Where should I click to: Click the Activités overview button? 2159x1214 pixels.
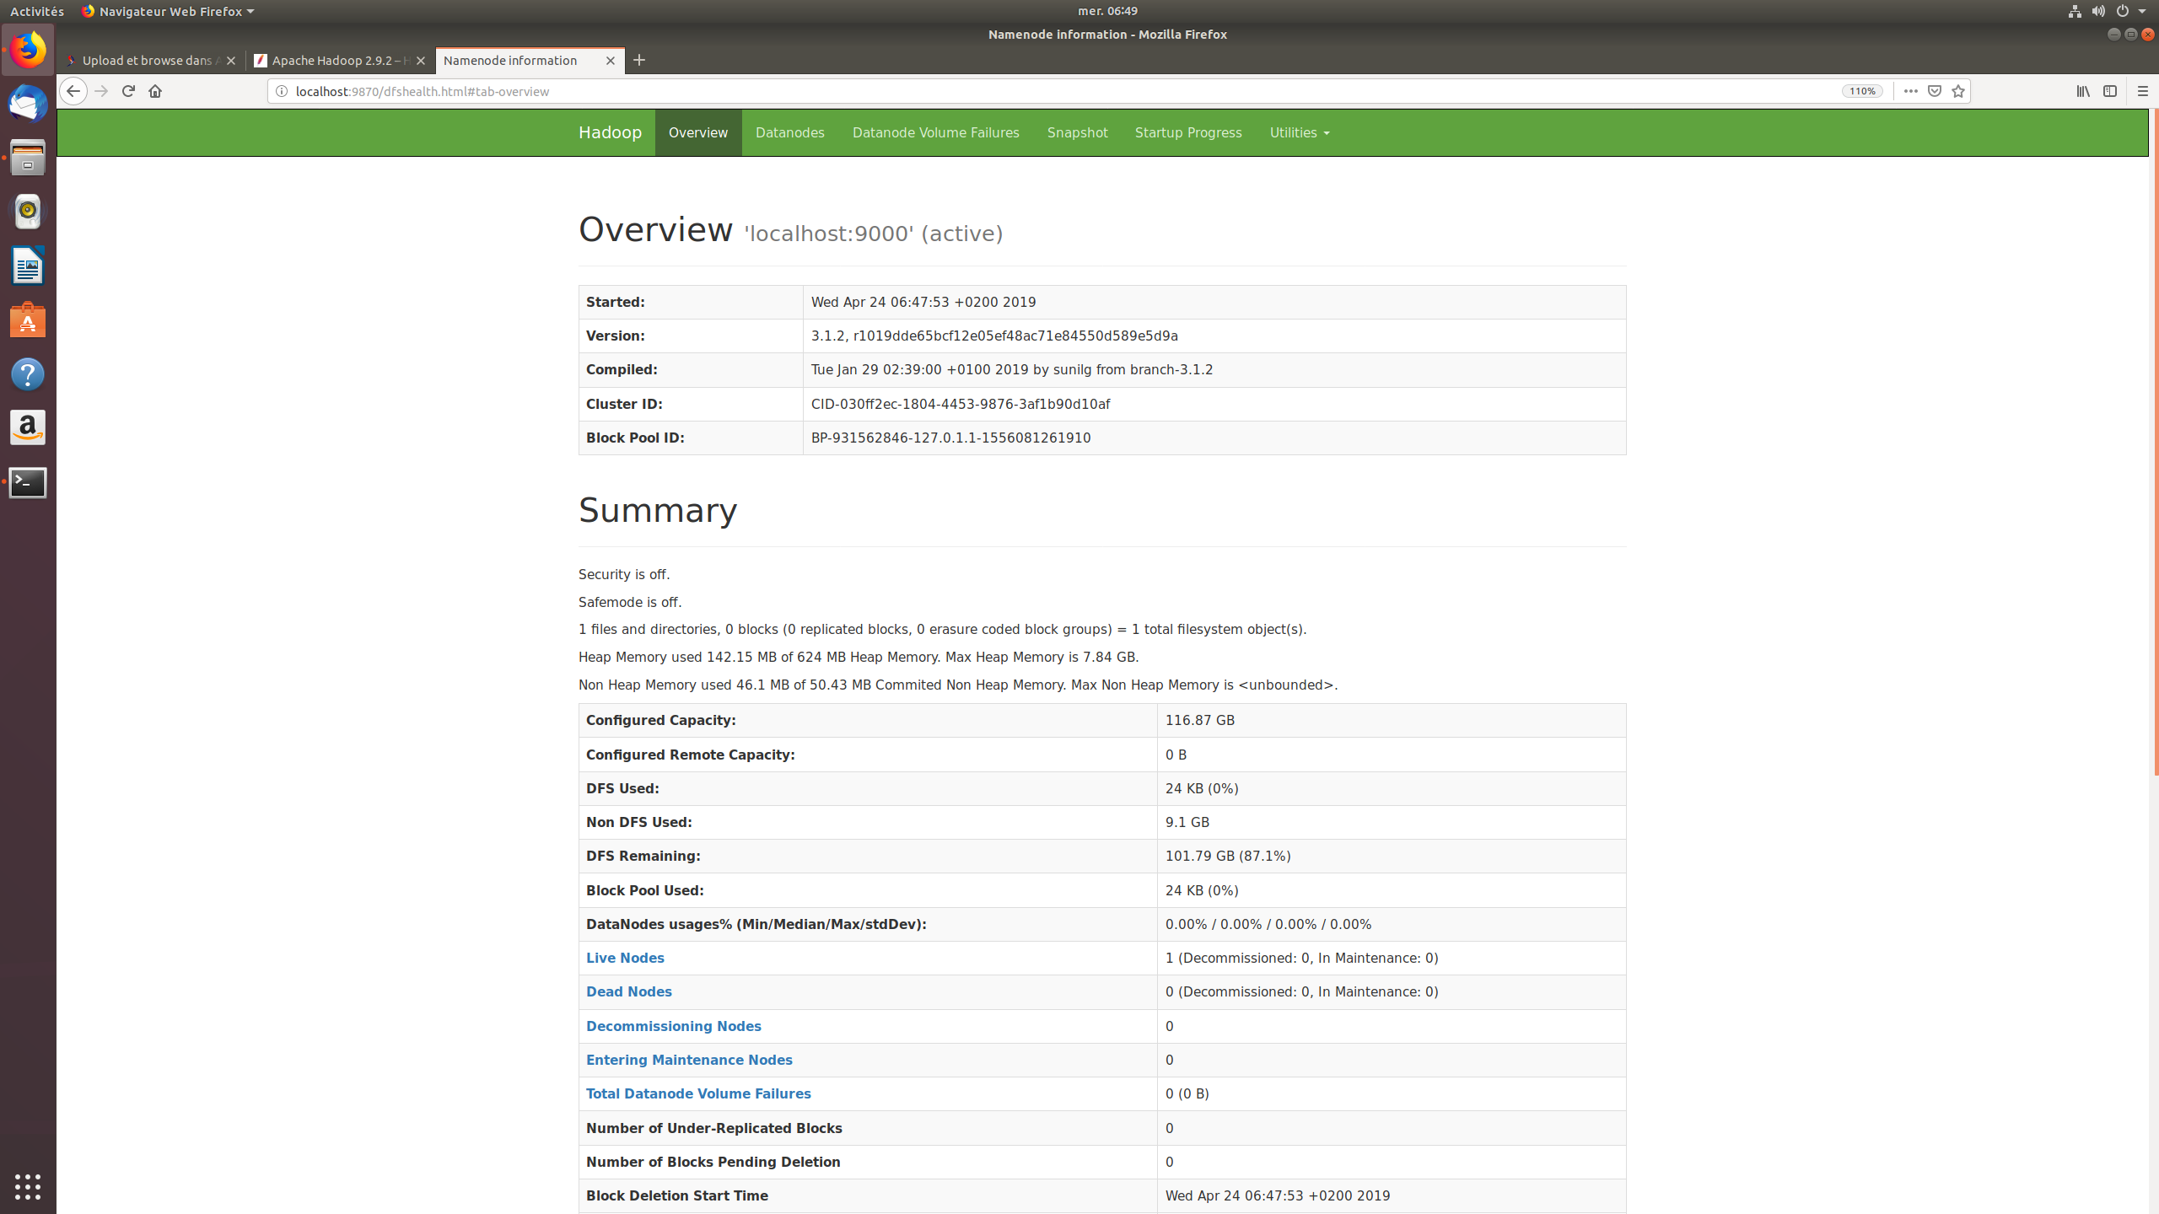[x=37, y=11]
